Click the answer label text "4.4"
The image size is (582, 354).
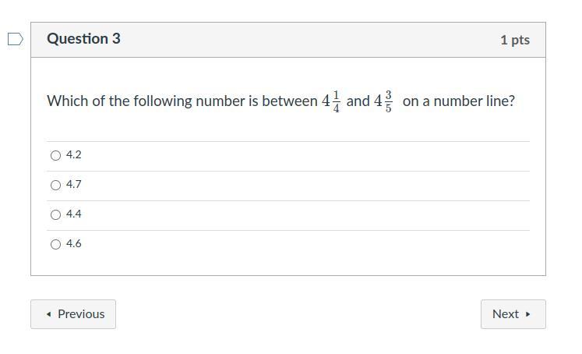tap(74, 214)
